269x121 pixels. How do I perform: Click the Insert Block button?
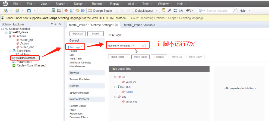(x=141, y=57)
